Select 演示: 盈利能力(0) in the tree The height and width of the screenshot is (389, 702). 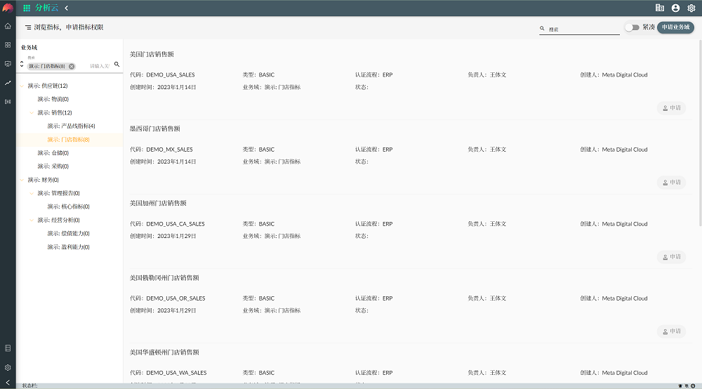pyautogui.click(x=68, y=247)
